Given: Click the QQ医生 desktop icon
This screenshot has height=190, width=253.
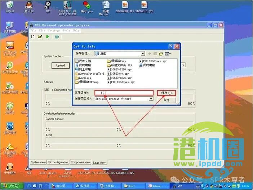Looking at the screenshot, I should click(10, 108).
